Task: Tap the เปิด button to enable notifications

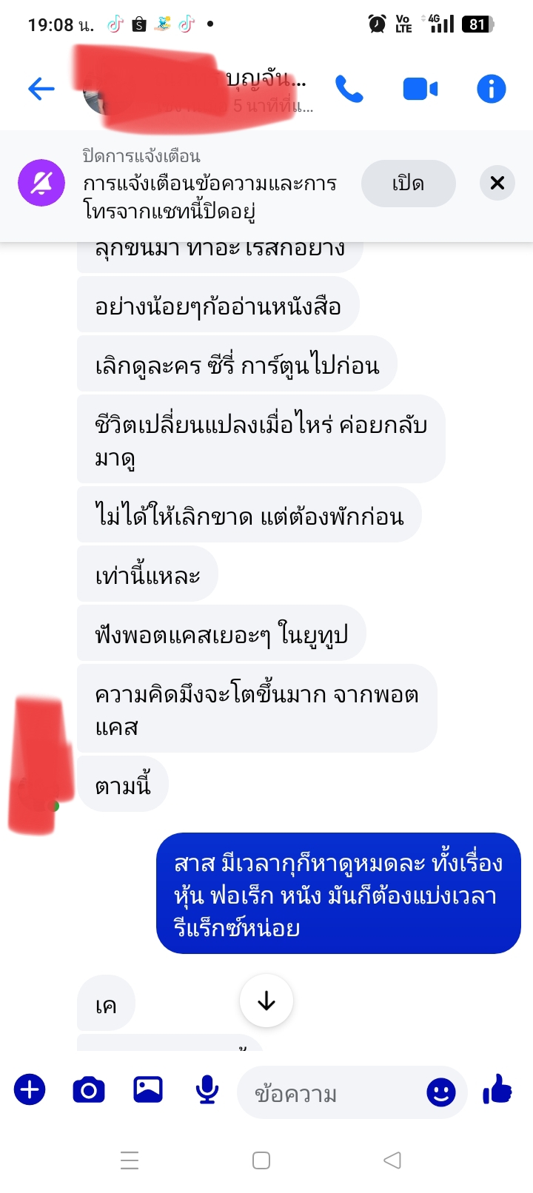Action: [408, 184]
